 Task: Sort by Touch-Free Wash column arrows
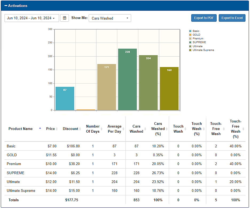[x=224, y=129]
